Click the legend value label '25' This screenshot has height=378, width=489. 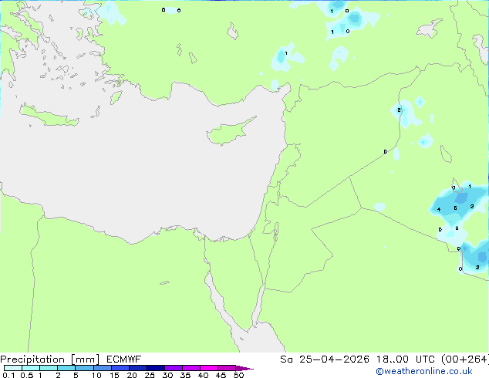pos(150,375)
